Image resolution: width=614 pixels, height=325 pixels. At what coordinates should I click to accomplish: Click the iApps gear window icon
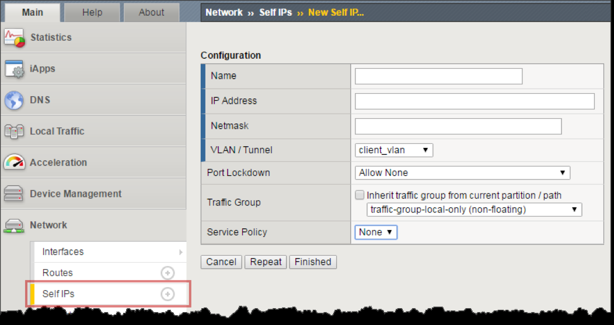[15, 69]
